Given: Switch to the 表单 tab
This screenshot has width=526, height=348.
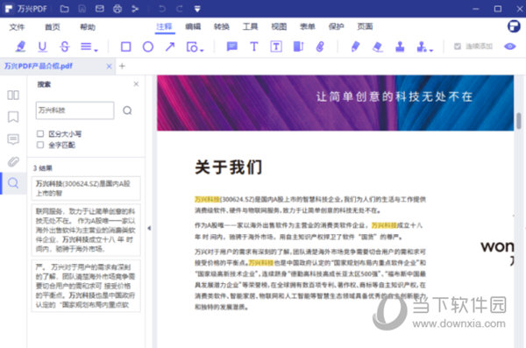Looking at the screenshot, I should (308, 26).
